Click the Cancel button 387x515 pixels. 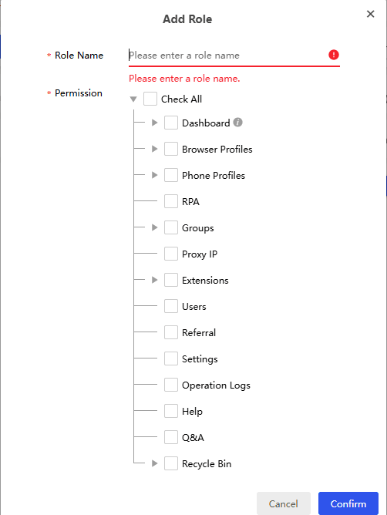pos(284,503)
